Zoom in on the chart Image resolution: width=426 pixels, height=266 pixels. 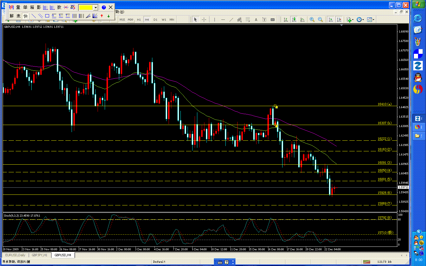[x=312, y=20]
